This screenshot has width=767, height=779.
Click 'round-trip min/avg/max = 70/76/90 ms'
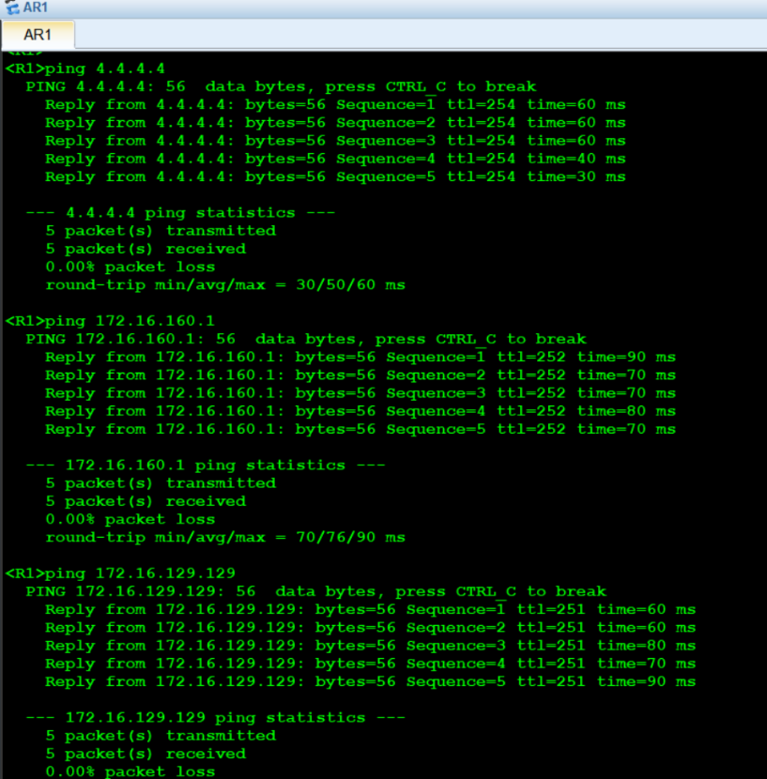pyautogui.click(x=225, y=538)
